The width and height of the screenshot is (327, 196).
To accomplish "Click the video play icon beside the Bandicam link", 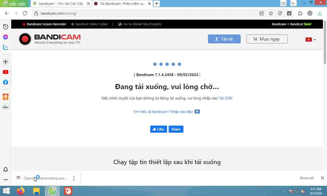I will (197, 112).
